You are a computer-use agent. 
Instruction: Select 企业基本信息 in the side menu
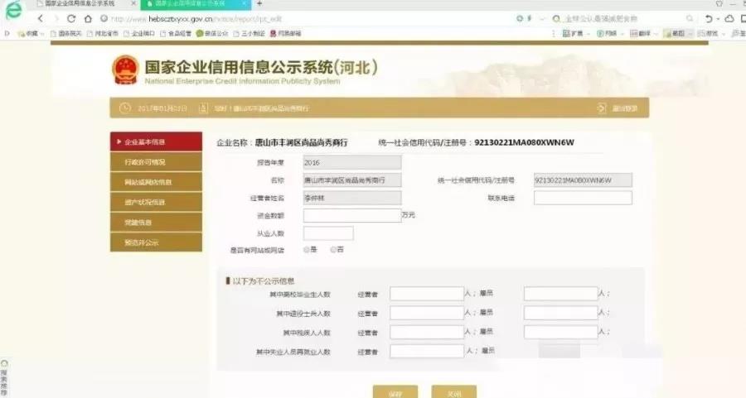[156, 142]
